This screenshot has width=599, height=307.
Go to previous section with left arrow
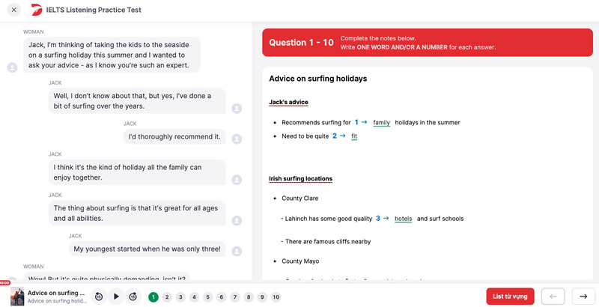553,297
